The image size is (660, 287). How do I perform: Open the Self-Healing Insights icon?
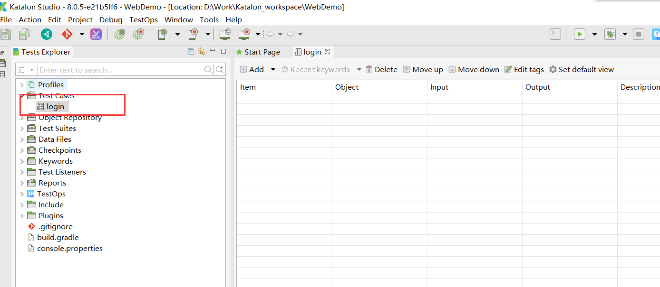pyautogui.click(x=96, y=34)
